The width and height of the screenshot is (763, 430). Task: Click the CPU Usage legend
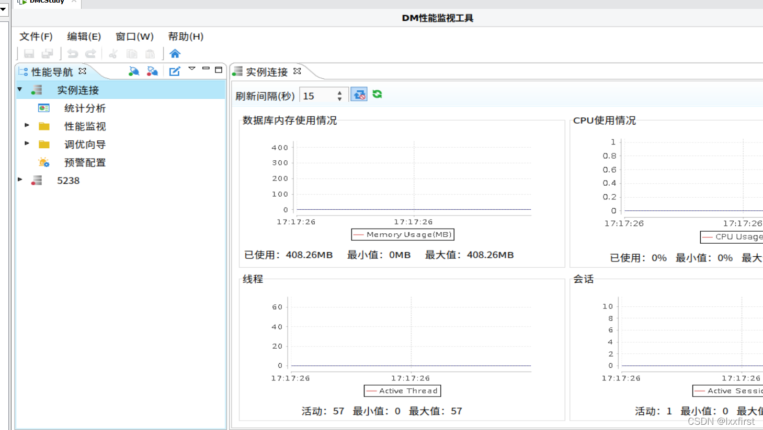click(732, 237)
